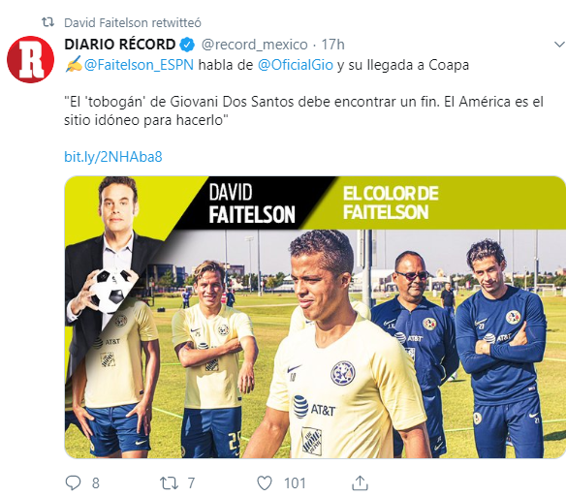This screenshot has width=566, height=497.
Task: Click the retweet count 7
Action: [x=191, y=483]
